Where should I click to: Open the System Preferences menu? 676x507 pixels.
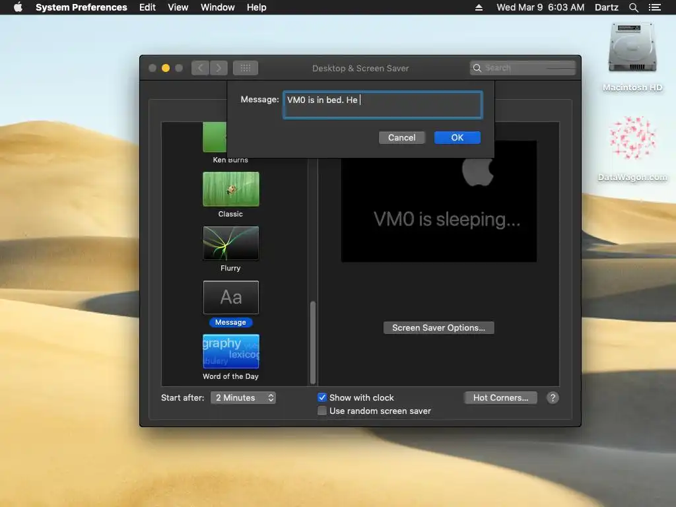pos(81,7)
